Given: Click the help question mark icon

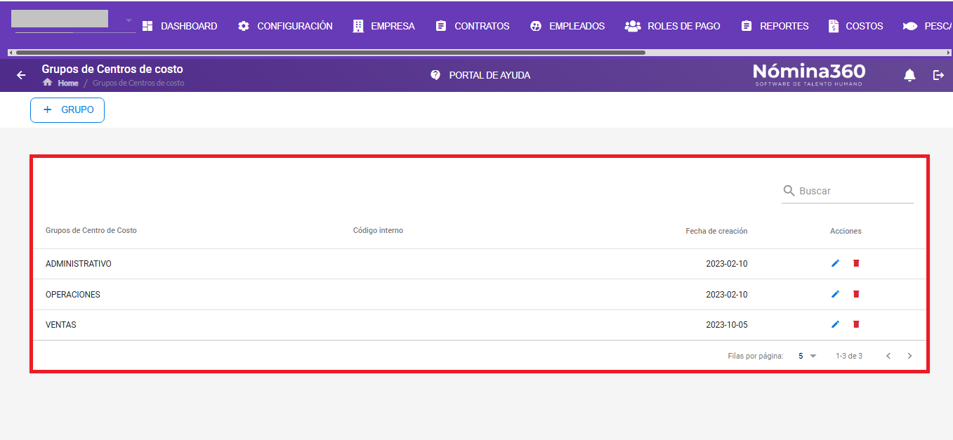Looking at the screenshot, I should [x=435, y=75].
